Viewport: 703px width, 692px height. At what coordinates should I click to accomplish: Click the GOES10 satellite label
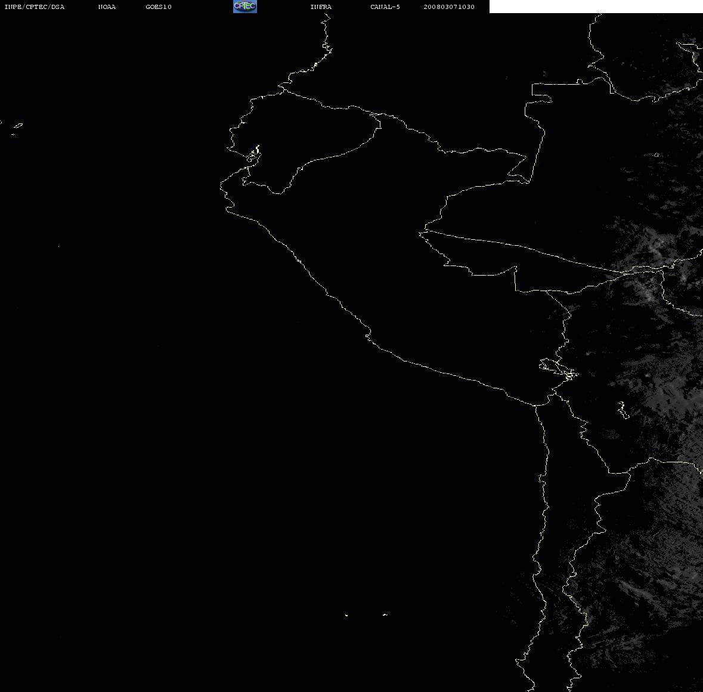pos(158,7)
